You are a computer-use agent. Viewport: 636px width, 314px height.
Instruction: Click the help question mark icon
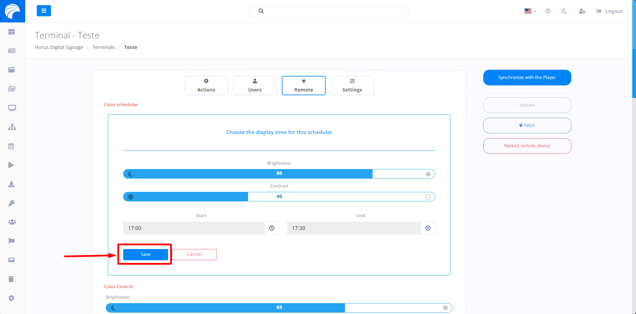548,11
